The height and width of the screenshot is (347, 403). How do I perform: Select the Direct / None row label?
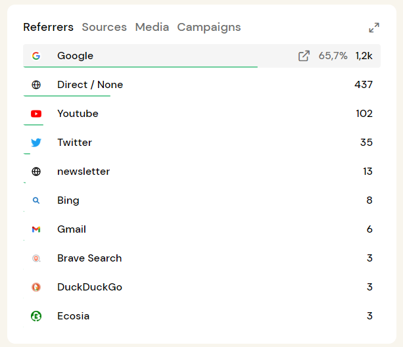[x=90, y=85]
